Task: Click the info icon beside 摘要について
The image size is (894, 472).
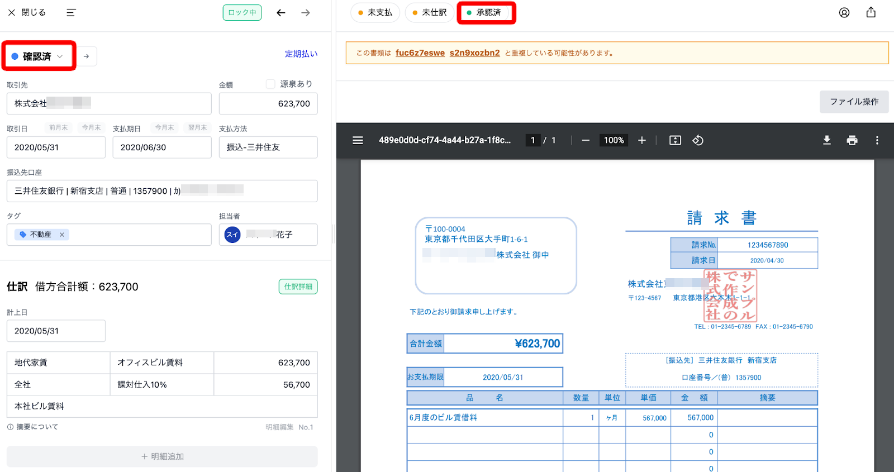Action: tap(10, 427)
